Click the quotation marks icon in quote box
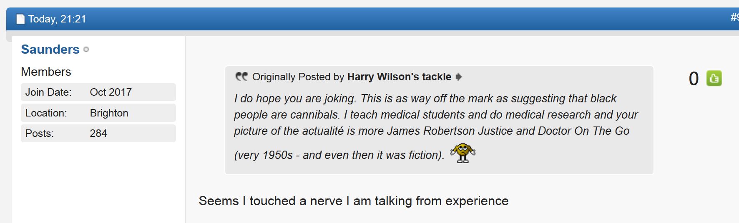The height and width of the screenshot is (223, 739). coord(241,77)
